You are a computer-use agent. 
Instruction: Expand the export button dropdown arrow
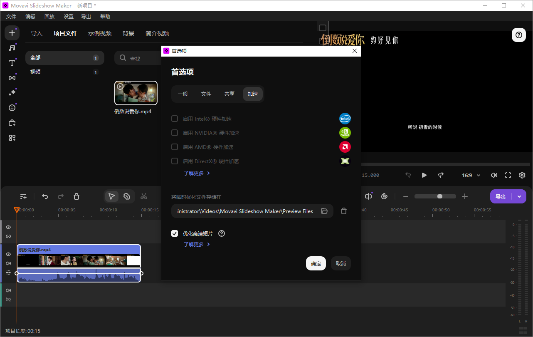pos(519,196)
